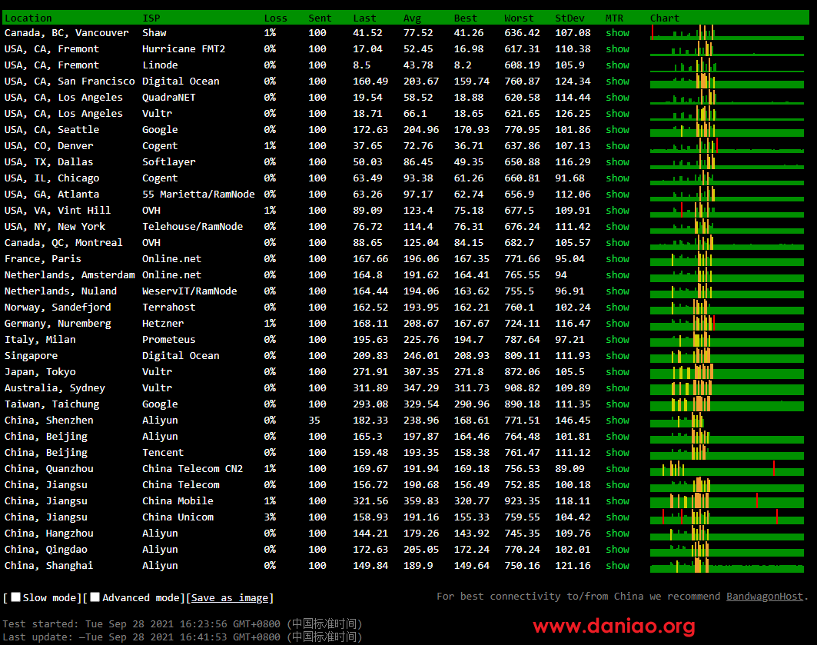This screenshot has height=645, width=817.
Task: Show MTR for Chicago Cogent row
Action: click(x=617, y=178)
